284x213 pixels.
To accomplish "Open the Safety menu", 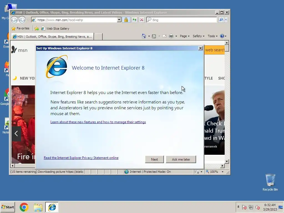I will tap(199, 36).
